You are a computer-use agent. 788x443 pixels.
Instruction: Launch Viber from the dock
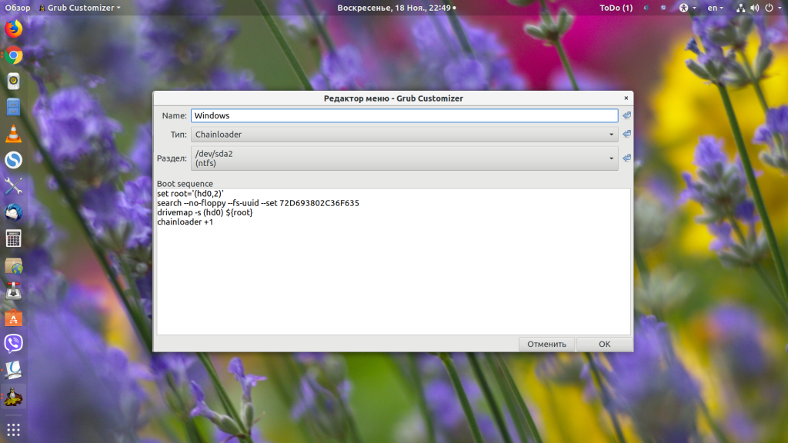[13, 343]
